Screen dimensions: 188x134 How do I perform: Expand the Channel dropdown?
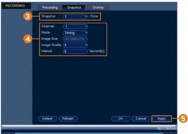(x=75, y=26)
